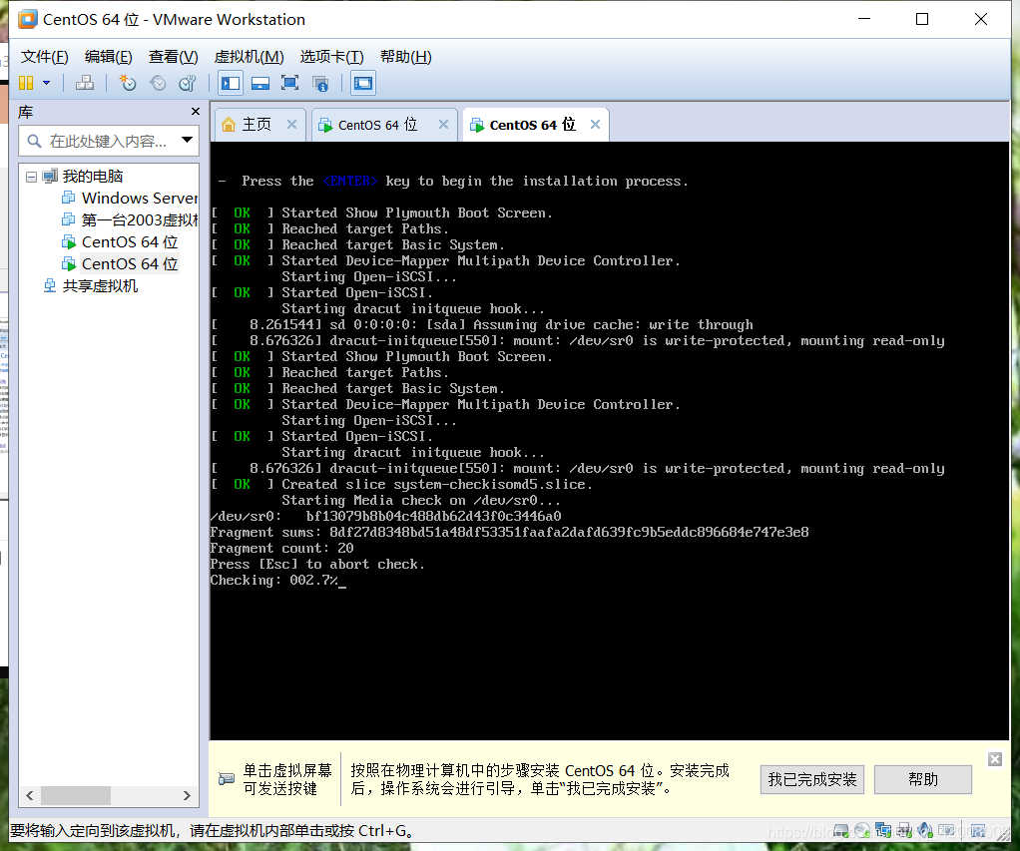Image resolution: width=1020 pixels, height=851 pixels.
Task: Send Ctrl+Alt+Del to the virtual machine
Action: [x=84, y=83]
